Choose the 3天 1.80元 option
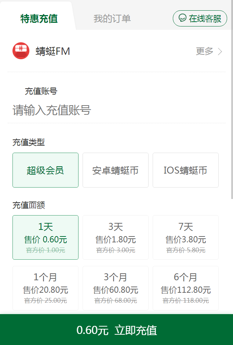Screen dimensions: 233x345 (x=116, y=238)
